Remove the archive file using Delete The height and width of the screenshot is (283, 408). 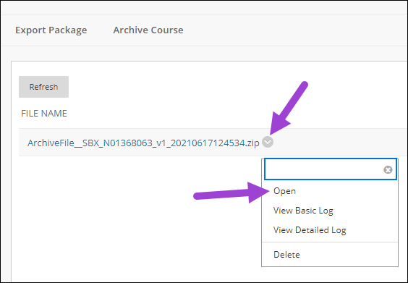(x=286, y=254)
